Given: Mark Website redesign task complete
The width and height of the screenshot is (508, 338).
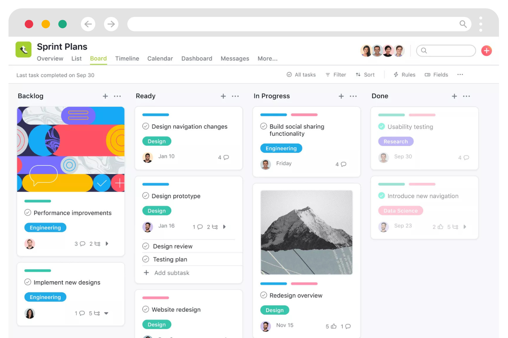Looking at the screenshot, I should (146, 309).
